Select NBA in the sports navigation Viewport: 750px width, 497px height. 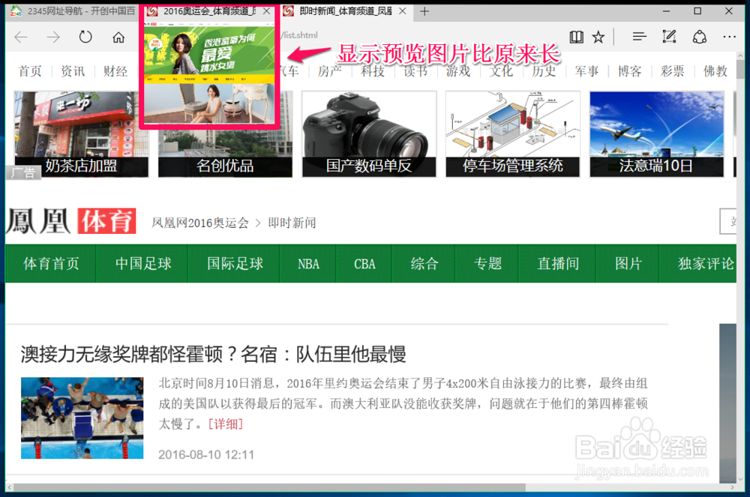pos(307,263)
